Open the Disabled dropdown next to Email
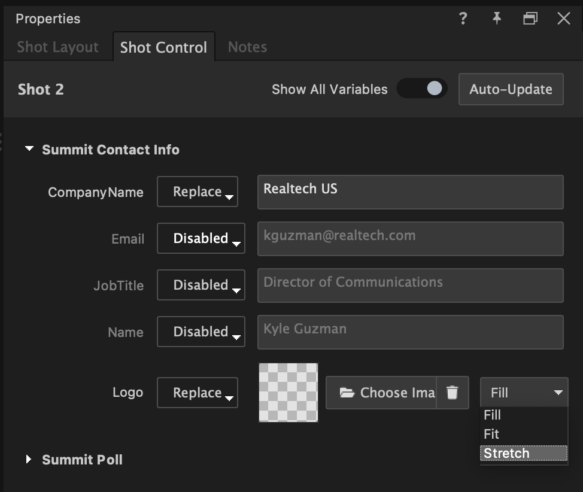The width and height of the screenshot is (583, 492). [x=201, y=238]
